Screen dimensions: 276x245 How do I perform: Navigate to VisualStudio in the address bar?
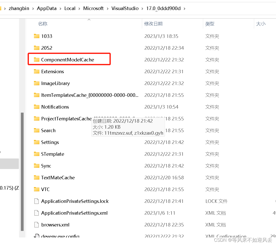(125, 9)
